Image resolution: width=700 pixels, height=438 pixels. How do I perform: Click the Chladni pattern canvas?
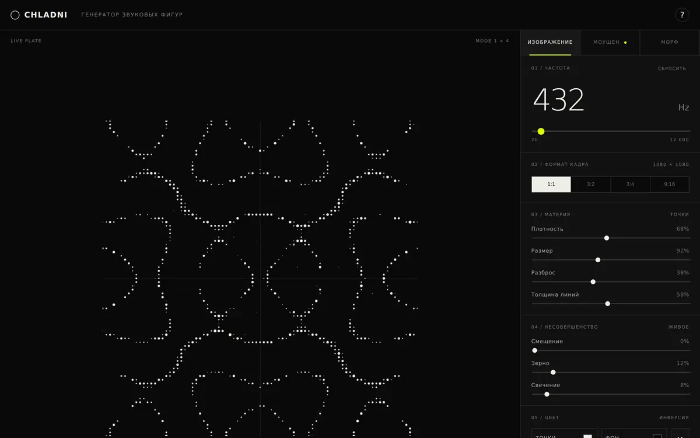(260, 279)
